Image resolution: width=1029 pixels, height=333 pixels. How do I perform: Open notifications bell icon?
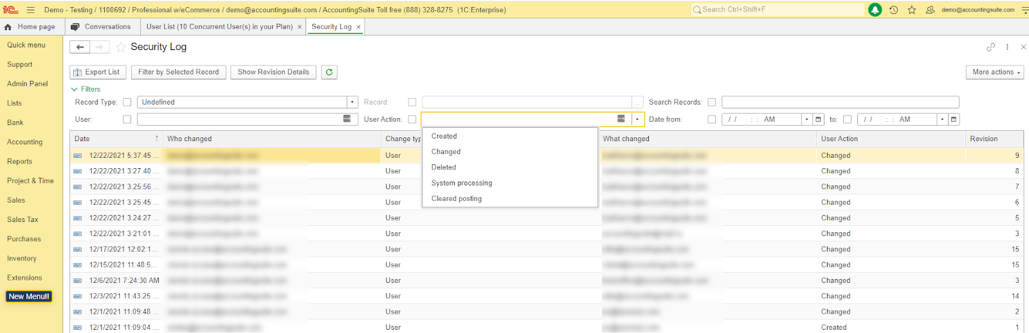[x=875, y=10]
